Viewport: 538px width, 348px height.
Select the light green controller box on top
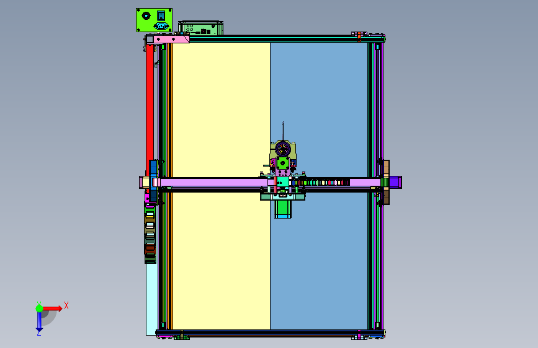point(200,28)
